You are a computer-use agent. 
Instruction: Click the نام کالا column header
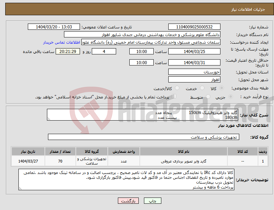(184, 151)
